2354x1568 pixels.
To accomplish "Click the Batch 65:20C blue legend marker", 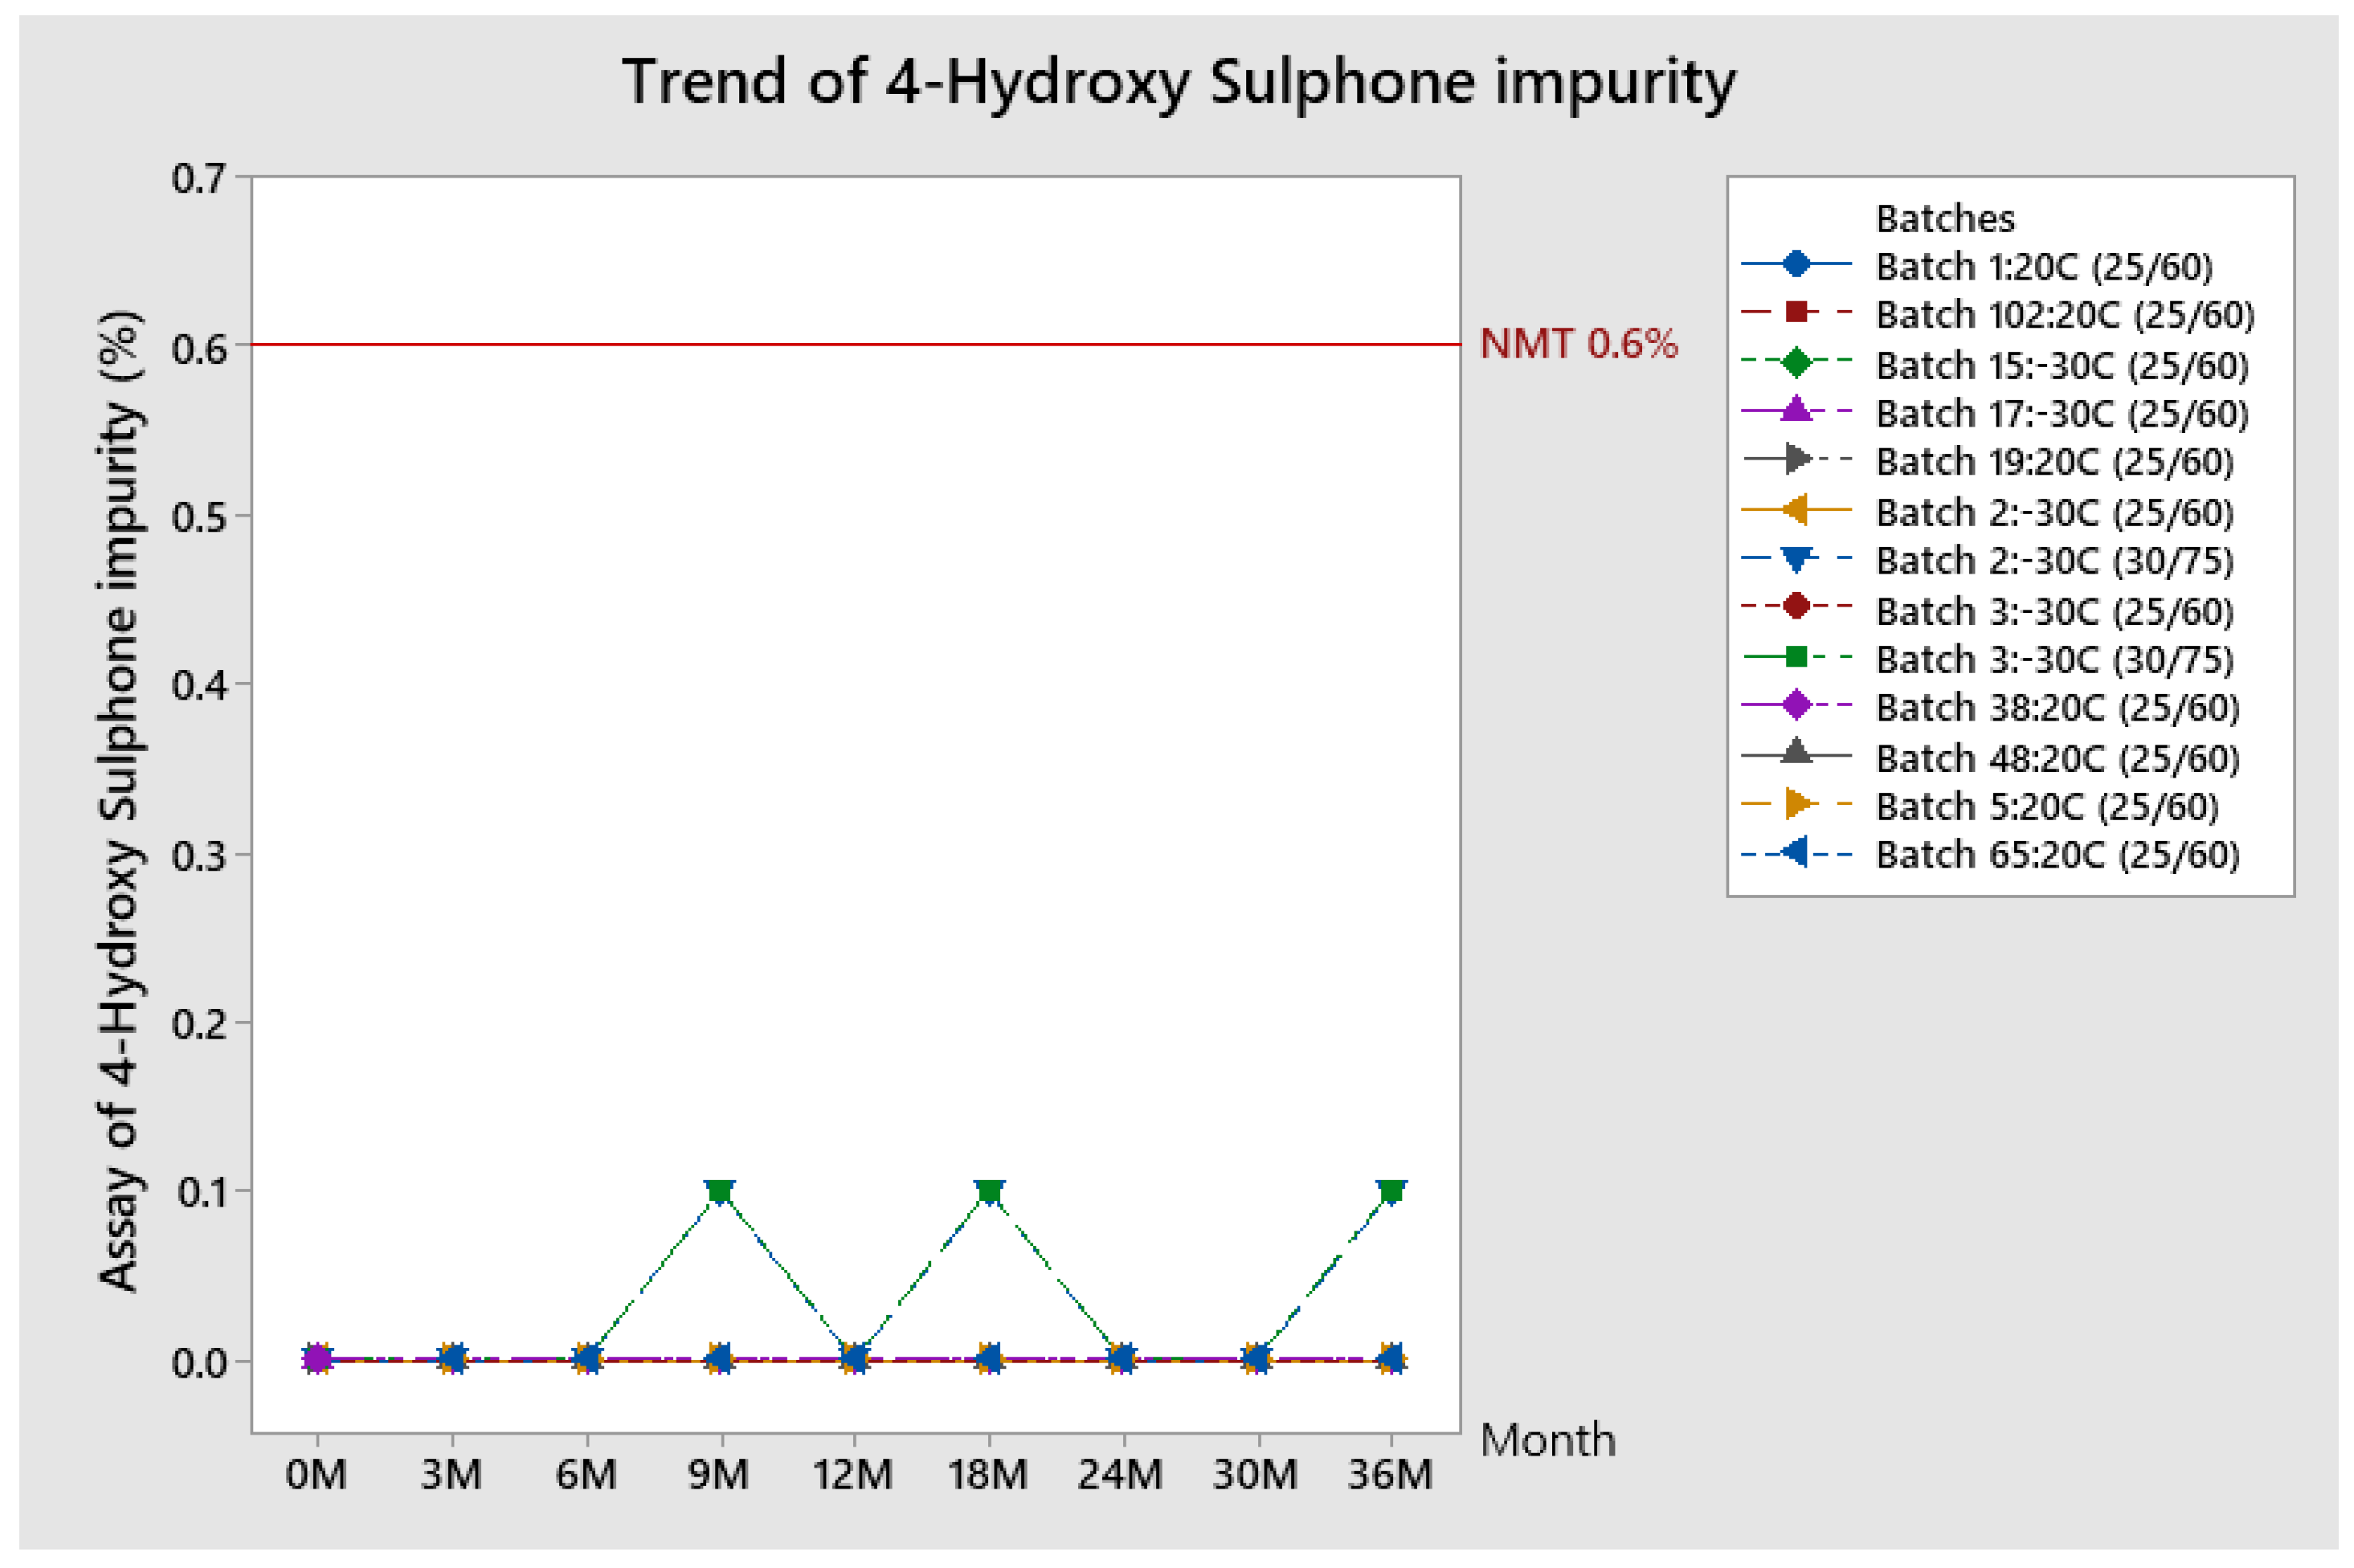I will (x=1795, y=853).
